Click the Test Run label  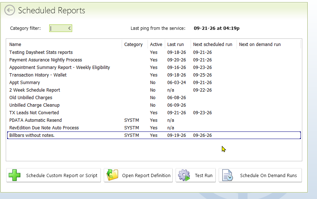click(204, 175)
